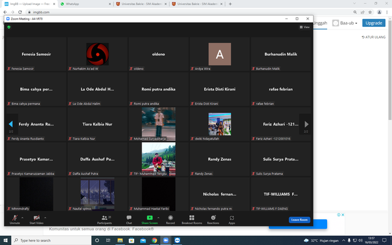The width and height of the screenshot is (392, 245).
Task: Open Reactions menu
Action: (x=213, y=219)
